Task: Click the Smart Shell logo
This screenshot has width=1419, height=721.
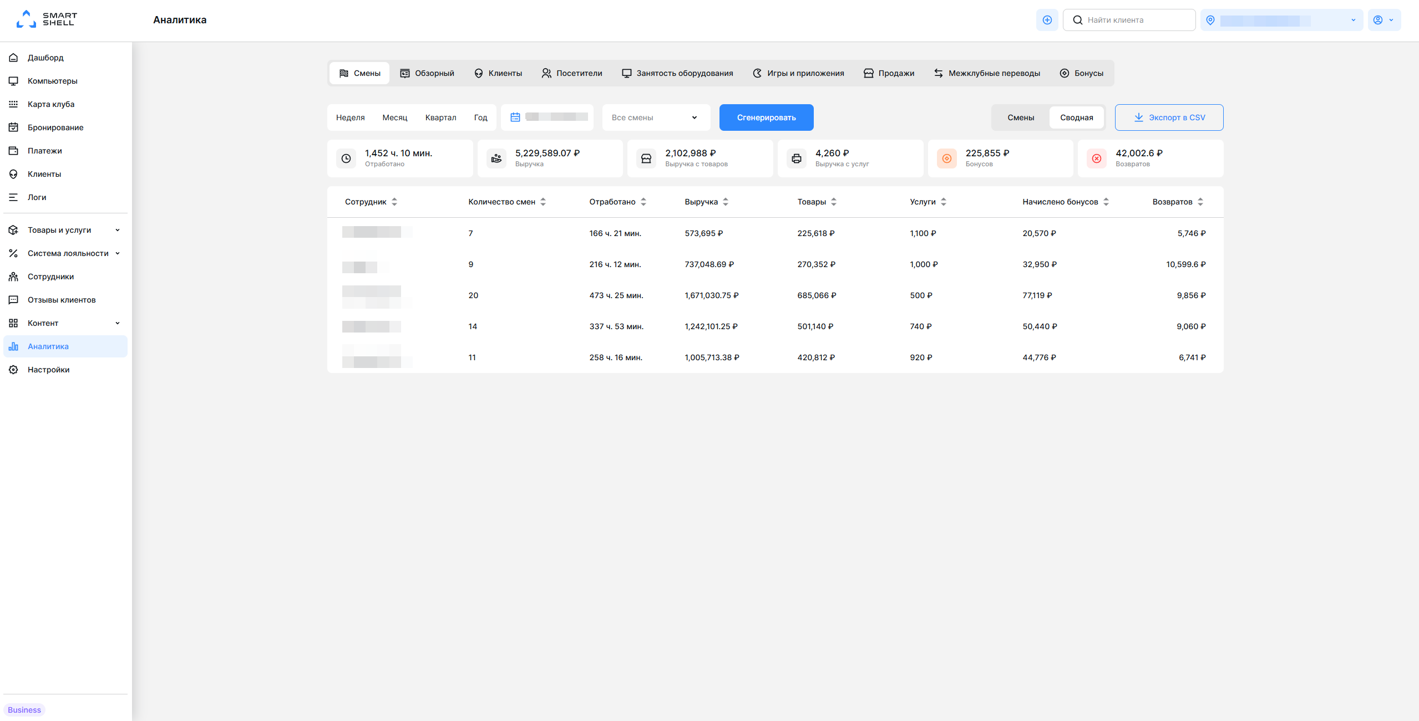Action: click(x=47, y=19)
